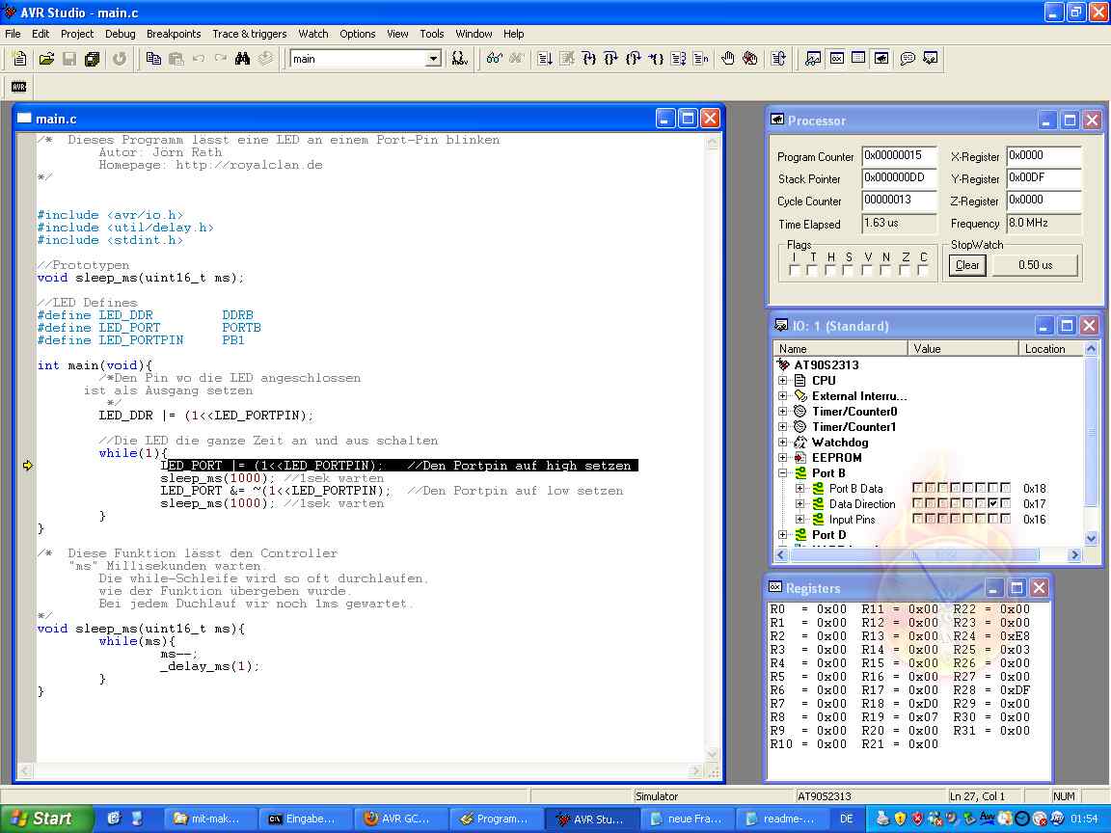The image size is (1111, 833).
Task: Open the Registers view toolbar icon
Action: click(x=837, y=59)
